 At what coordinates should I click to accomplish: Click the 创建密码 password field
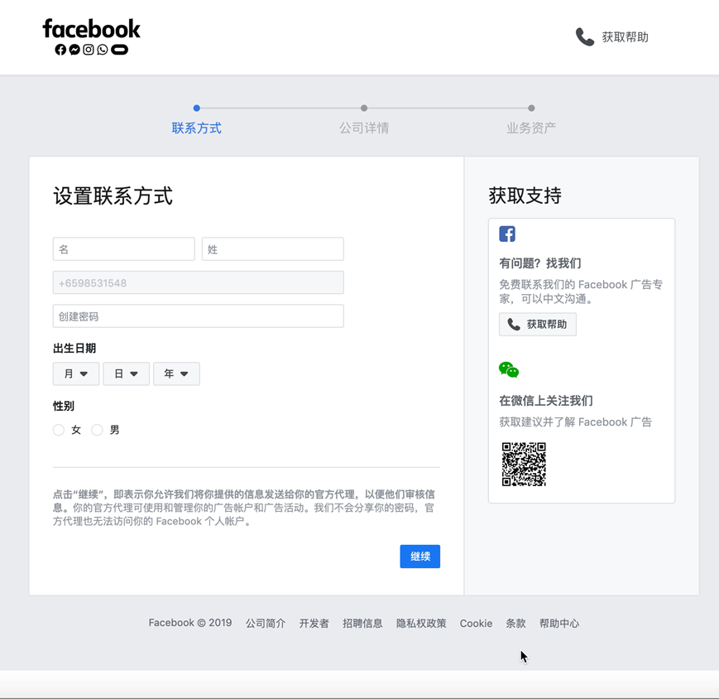(198, 316)
